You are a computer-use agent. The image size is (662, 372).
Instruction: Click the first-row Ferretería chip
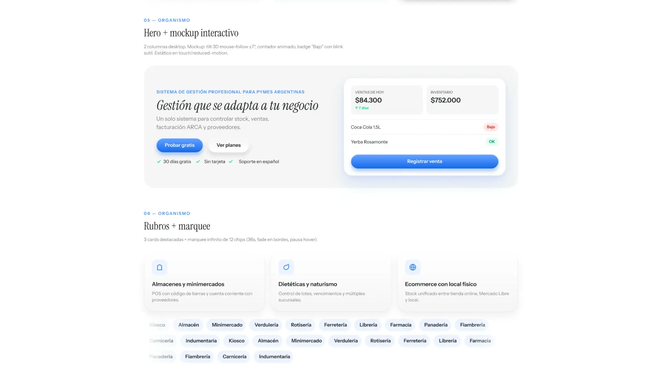(x=335, y=325)
